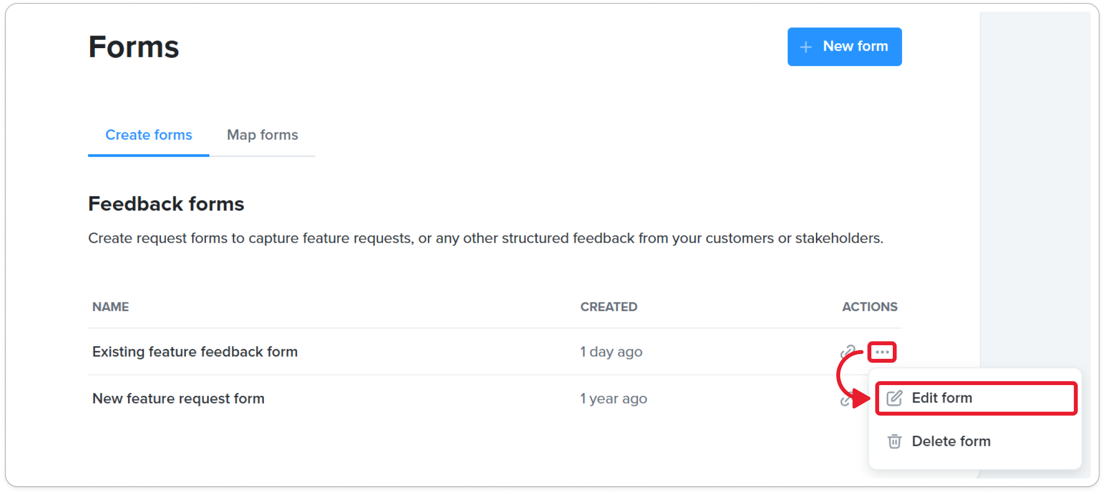Copy link for New feature request form
1105x494 pixels.
(x=845, y=401)
